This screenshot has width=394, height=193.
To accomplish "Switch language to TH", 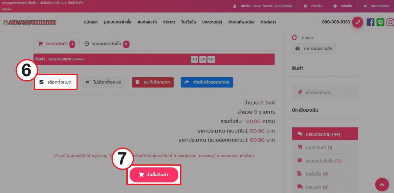I will (x=195, y=59).
